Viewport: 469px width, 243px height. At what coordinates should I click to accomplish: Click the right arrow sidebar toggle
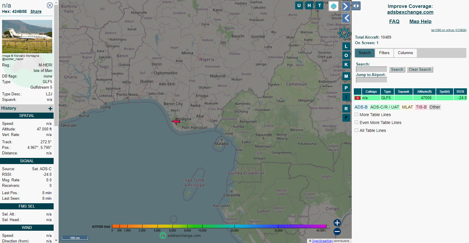click(346, 6)
